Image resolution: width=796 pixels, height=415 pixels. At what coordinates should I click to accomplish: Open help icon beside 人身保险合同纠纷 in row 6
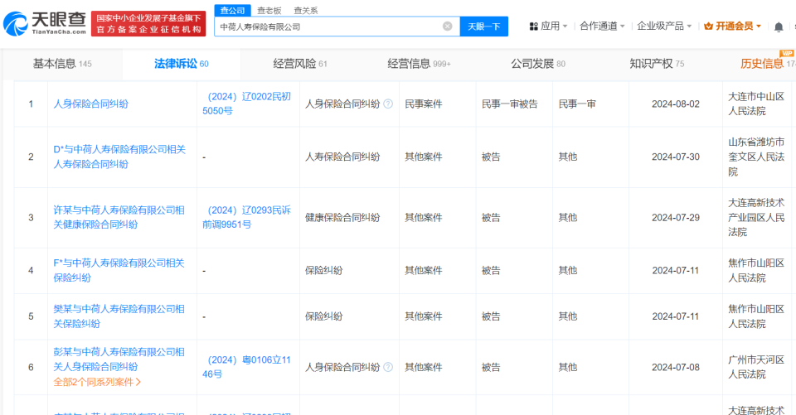388,367
